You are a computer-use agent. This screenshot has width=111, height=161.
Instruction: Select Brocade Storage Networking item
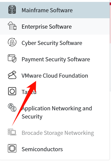point(58,133)
